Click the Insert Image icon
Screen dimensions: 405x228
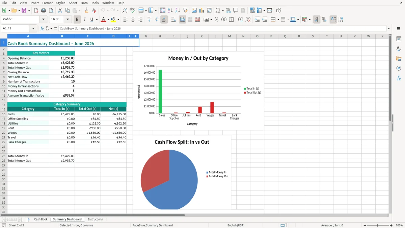coord(194,10)
